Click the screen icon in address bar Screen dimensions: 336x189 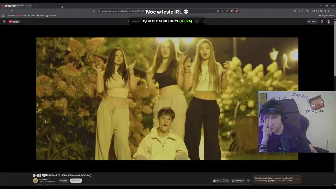point(218,11)
